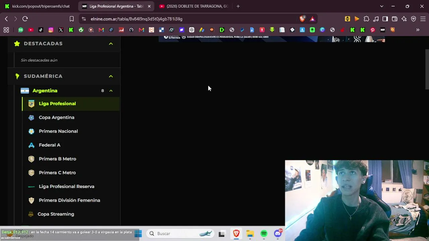Click the Liga Profesional badge icon
Viewport: 429px width, 241px height.
pos(31,104)
